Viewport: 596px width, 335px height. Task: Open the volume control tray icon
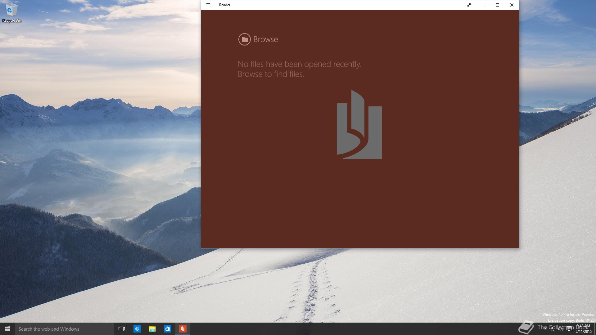[x=561, y=329]
